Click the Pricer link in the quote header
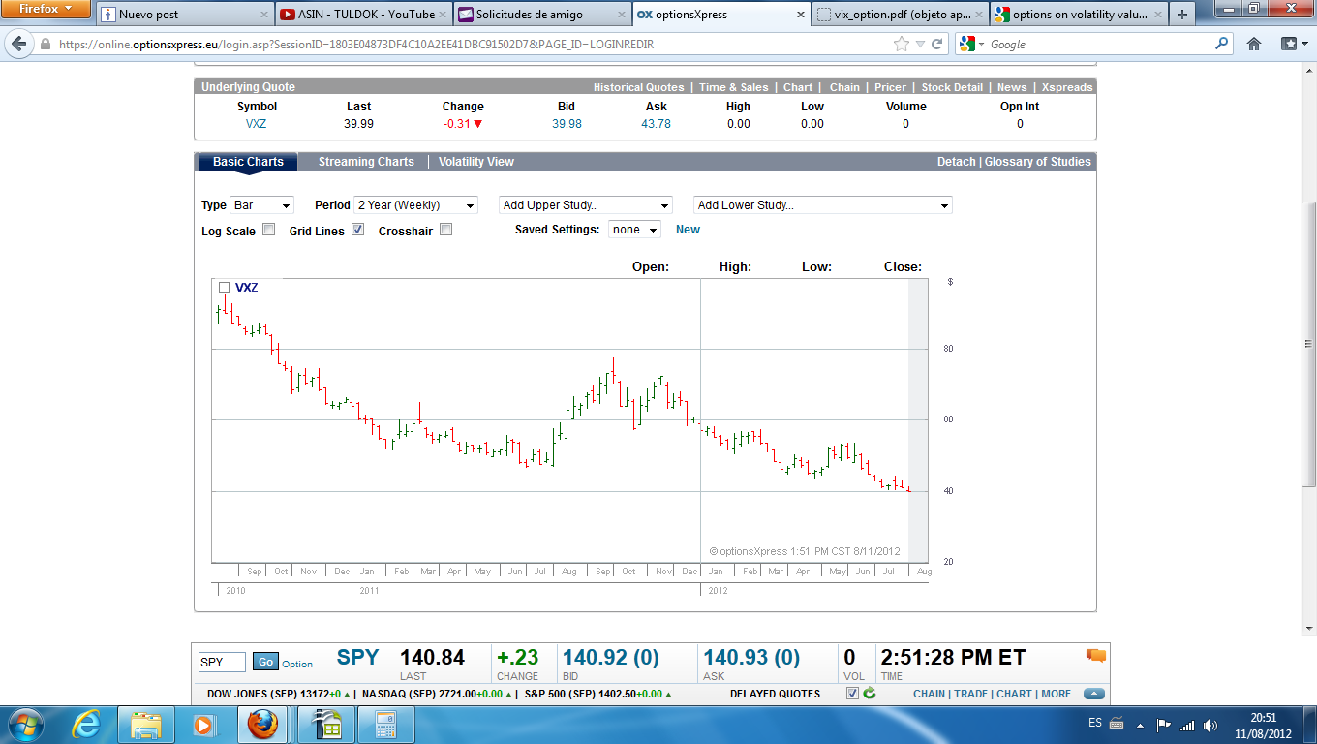 891,87
